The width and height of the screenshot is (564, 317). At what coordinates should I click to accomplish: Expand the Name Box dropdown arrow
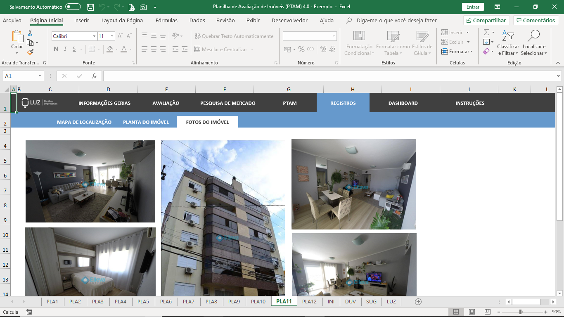pos(40,76)
